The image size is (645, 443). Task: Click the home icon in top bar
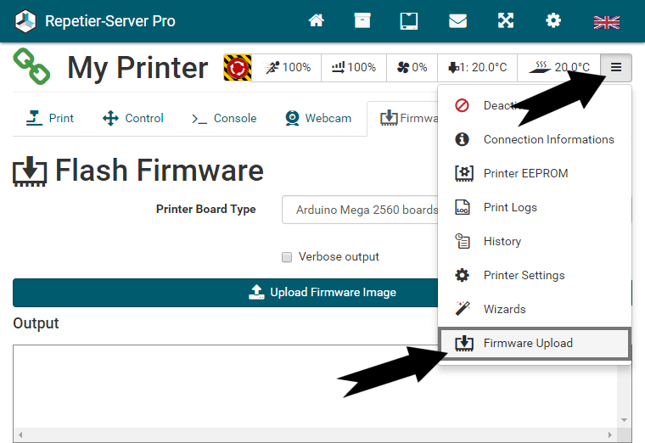click(x=317, y=21)
